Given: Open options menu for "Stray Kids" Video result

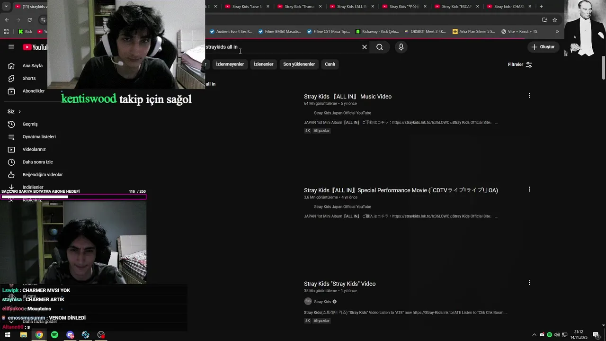Looking at the screenshot, I should click(x=529, y=283).
